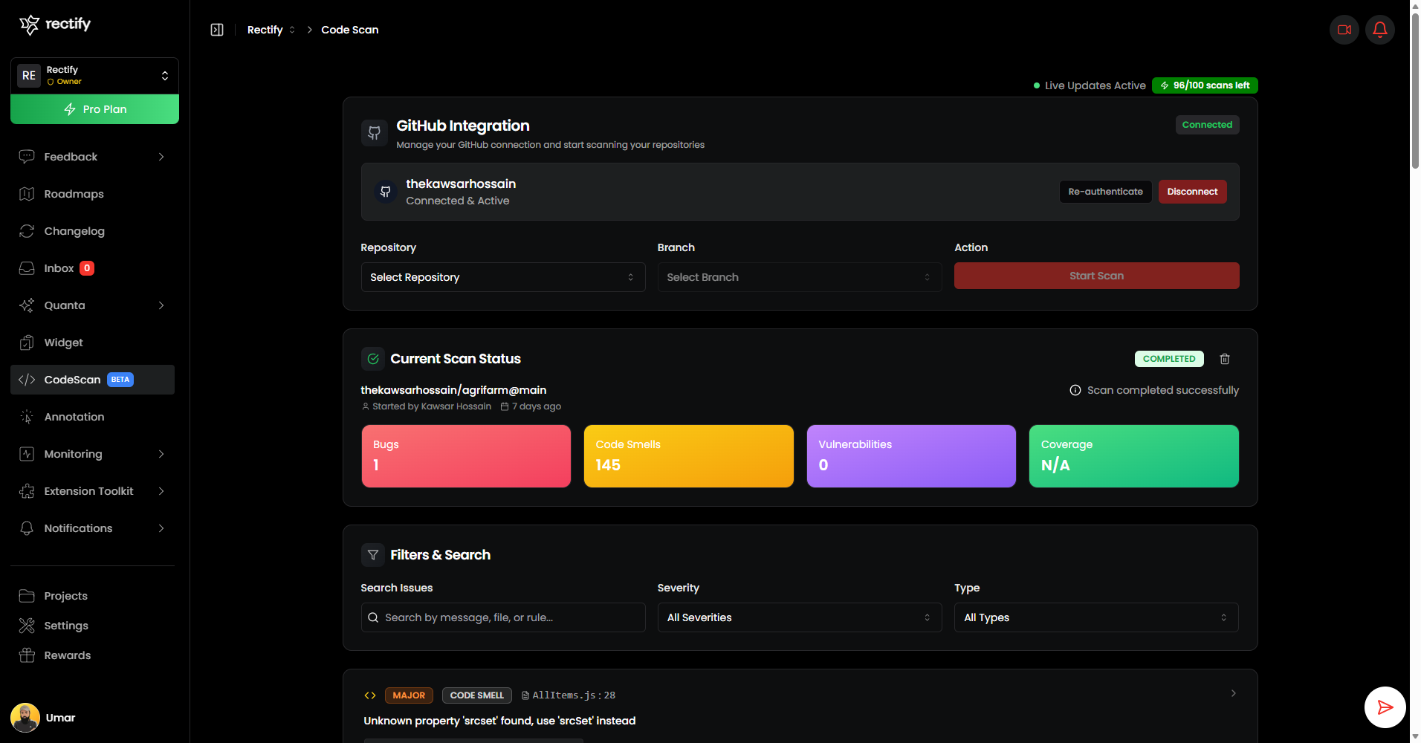This screenshot has width=1421, height=743.
Task: Open the Rectify workspace switcher
Action: coord(94,76)
